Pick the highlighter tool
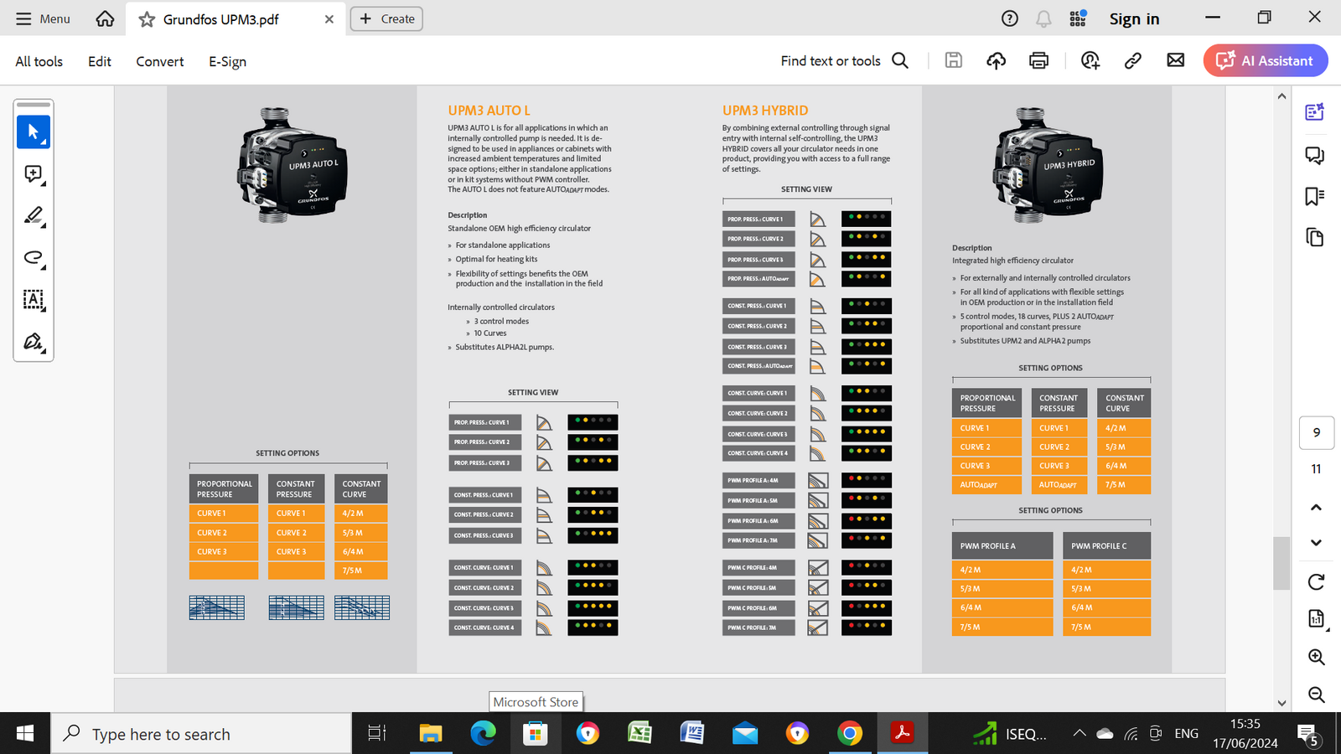Viewport: 1341px width, 754px height. coord(34,216)
